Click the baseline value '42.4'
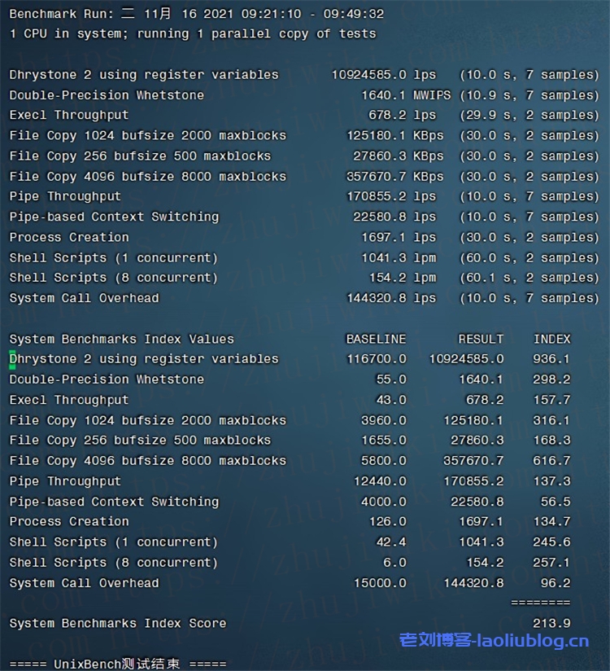This screenshot has height=671, width=610. point(391,542)
